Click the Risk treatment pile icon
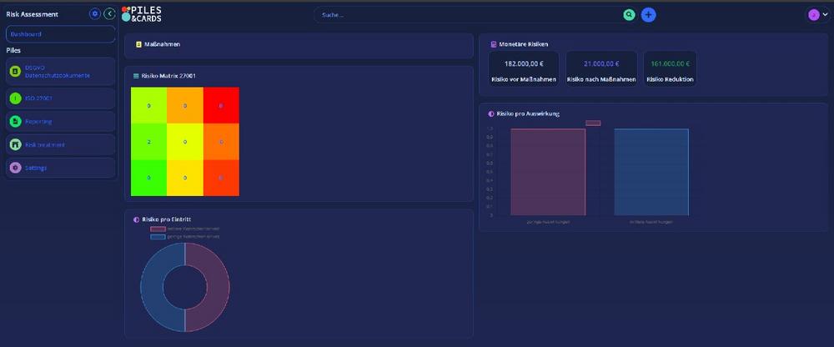This screenshot has height=347, width=834. (x=15, y=145)
